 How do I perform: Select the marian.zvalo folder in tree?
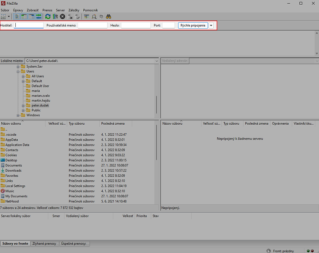click(41, 95)
